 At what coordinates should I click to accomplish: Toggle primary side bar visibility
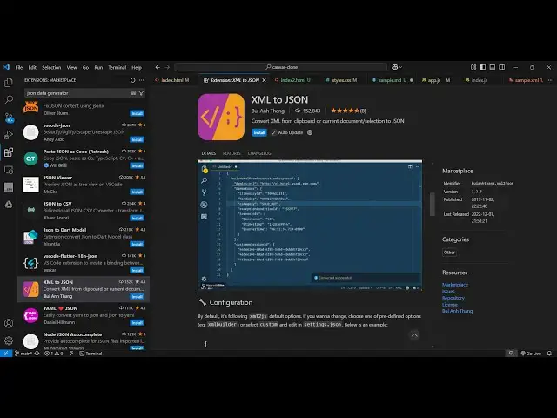483,67
